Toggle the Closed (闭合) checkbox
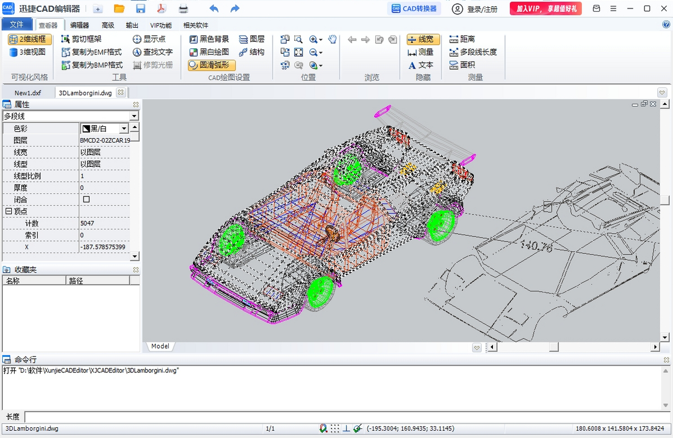 tap(86, 199)
